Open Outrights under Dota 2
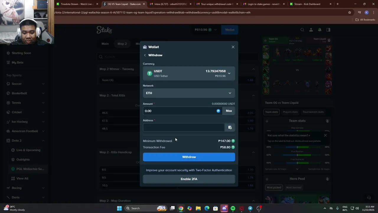The image size is (378, 213). pyautogui.click(x=23, y=160)
